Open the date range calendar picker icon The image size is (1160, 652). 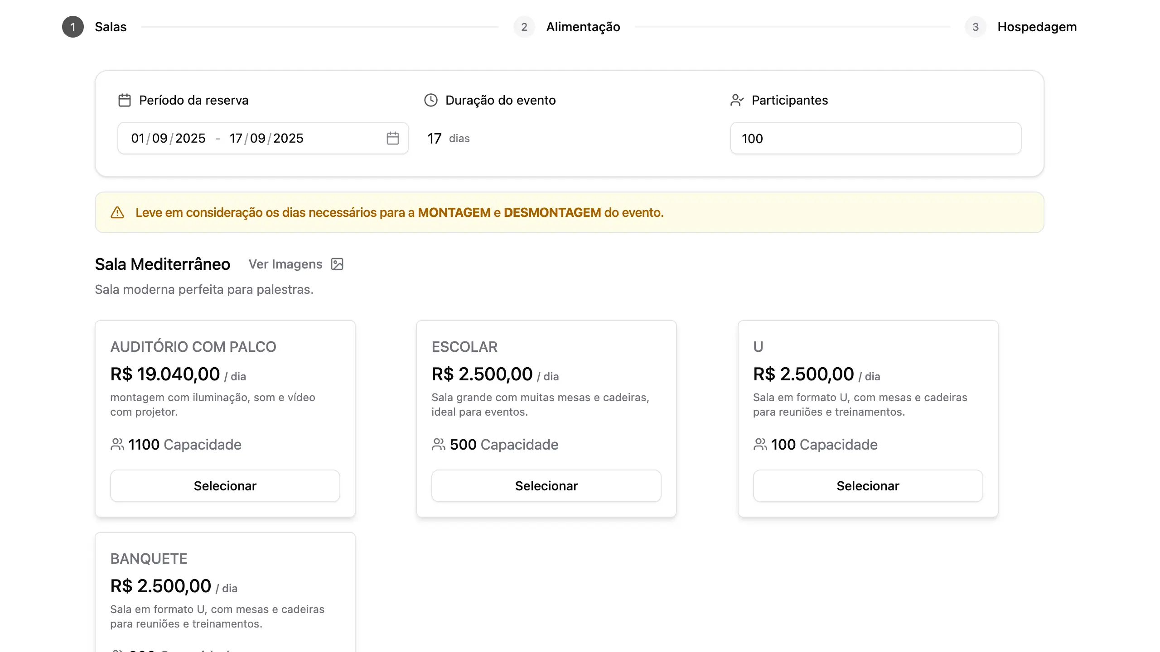[x=392, y=138]
